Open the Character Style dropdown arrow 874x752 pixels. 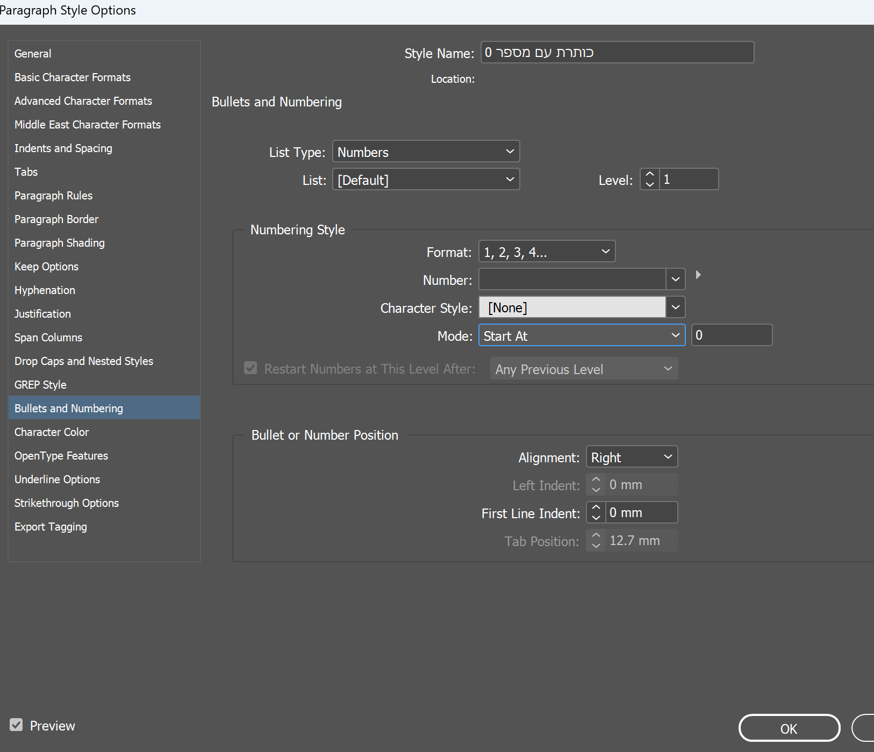pos(676,307)
